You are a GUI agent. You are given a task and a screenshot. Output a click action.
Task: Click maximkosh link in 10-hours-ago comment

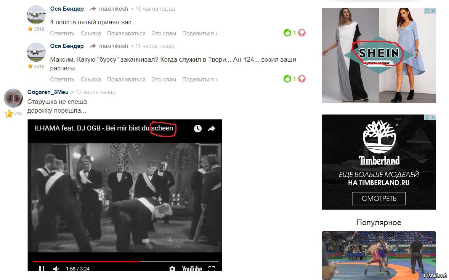pos(114,9)
